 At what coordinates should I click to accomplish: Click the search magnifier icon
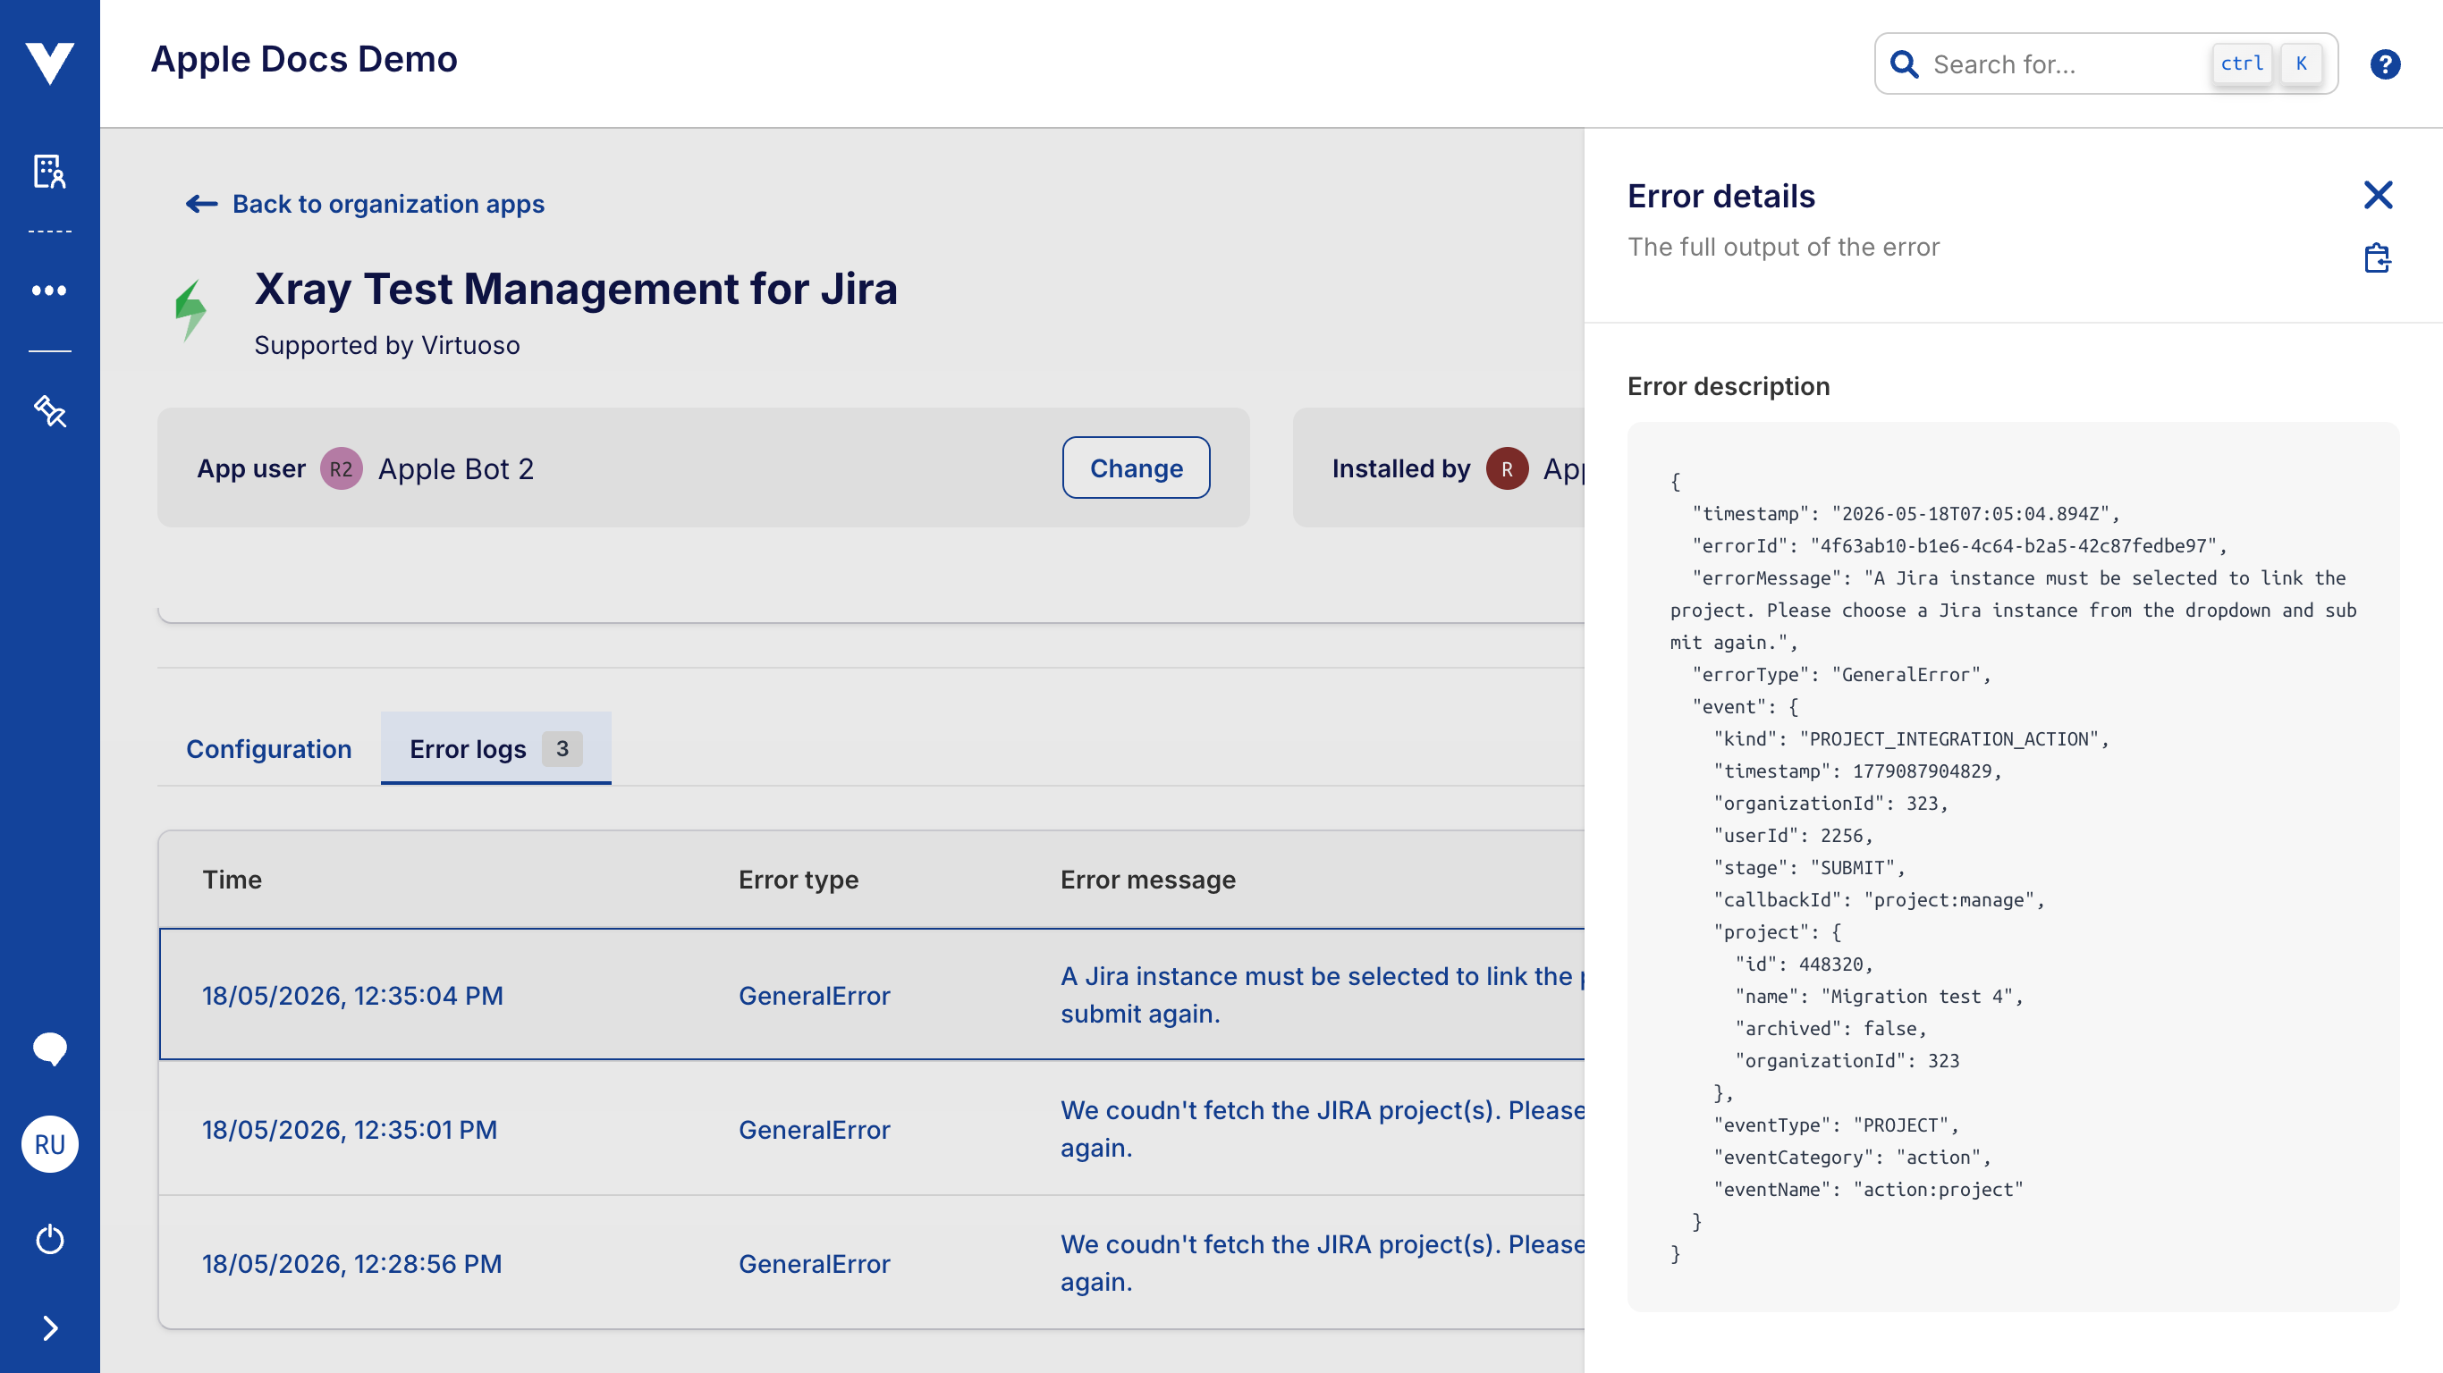tap(1904, 64)
